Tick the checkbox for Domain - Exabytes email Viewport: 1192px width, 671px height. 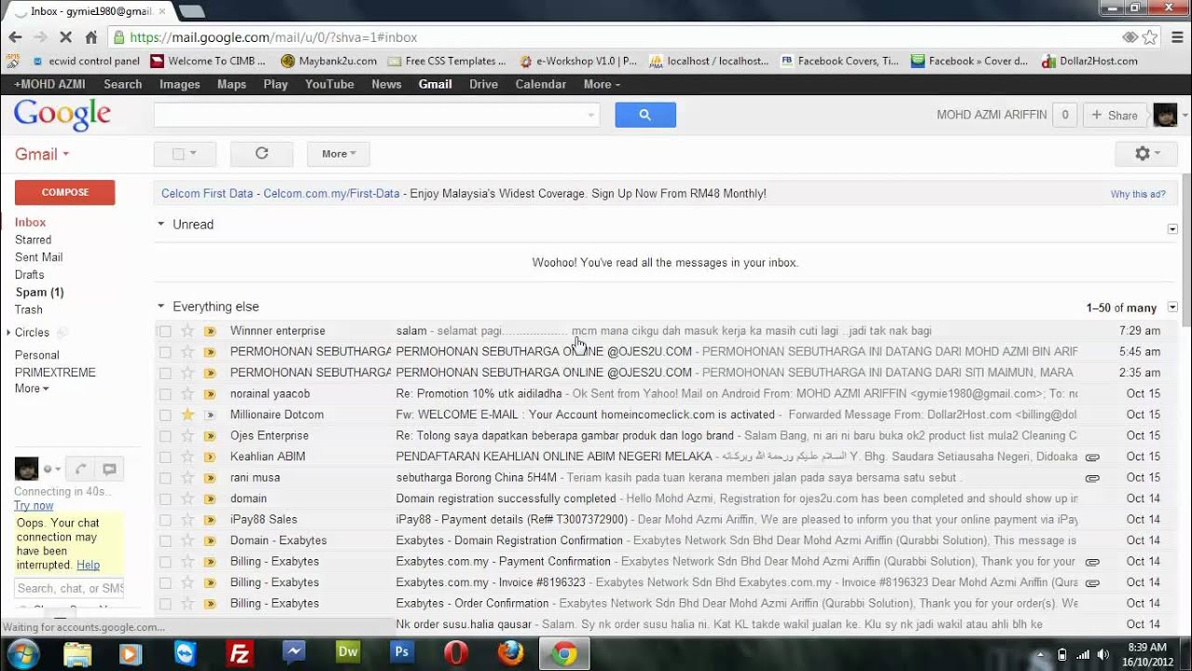click(165, 541)
